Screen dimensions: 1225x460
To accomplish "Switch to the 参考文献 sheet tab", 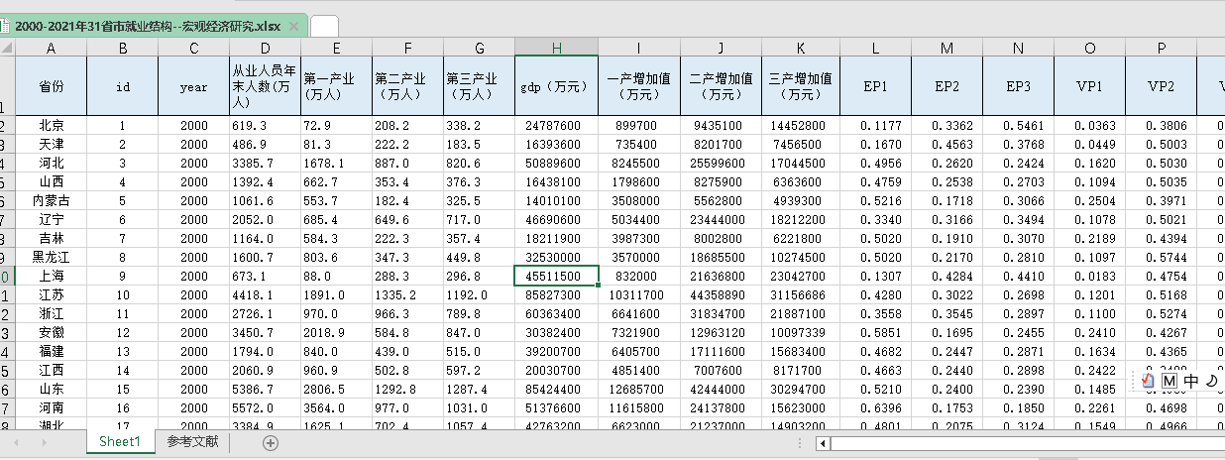I will 192,442.
